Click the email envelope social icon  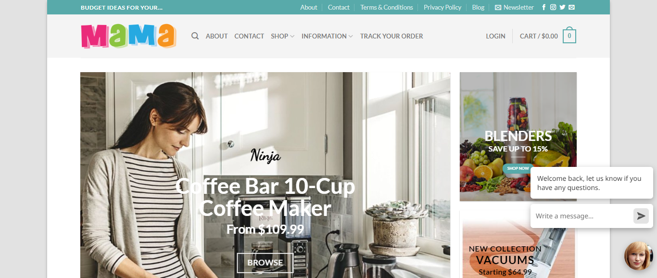coord(571,7)
